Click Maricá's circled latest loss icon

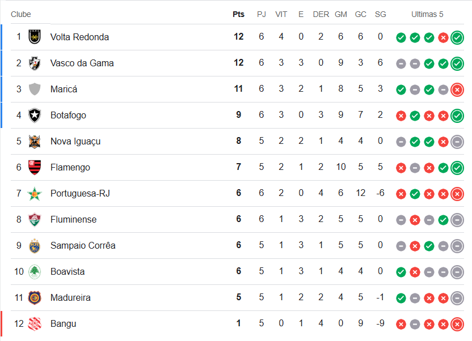click(457, 89)
